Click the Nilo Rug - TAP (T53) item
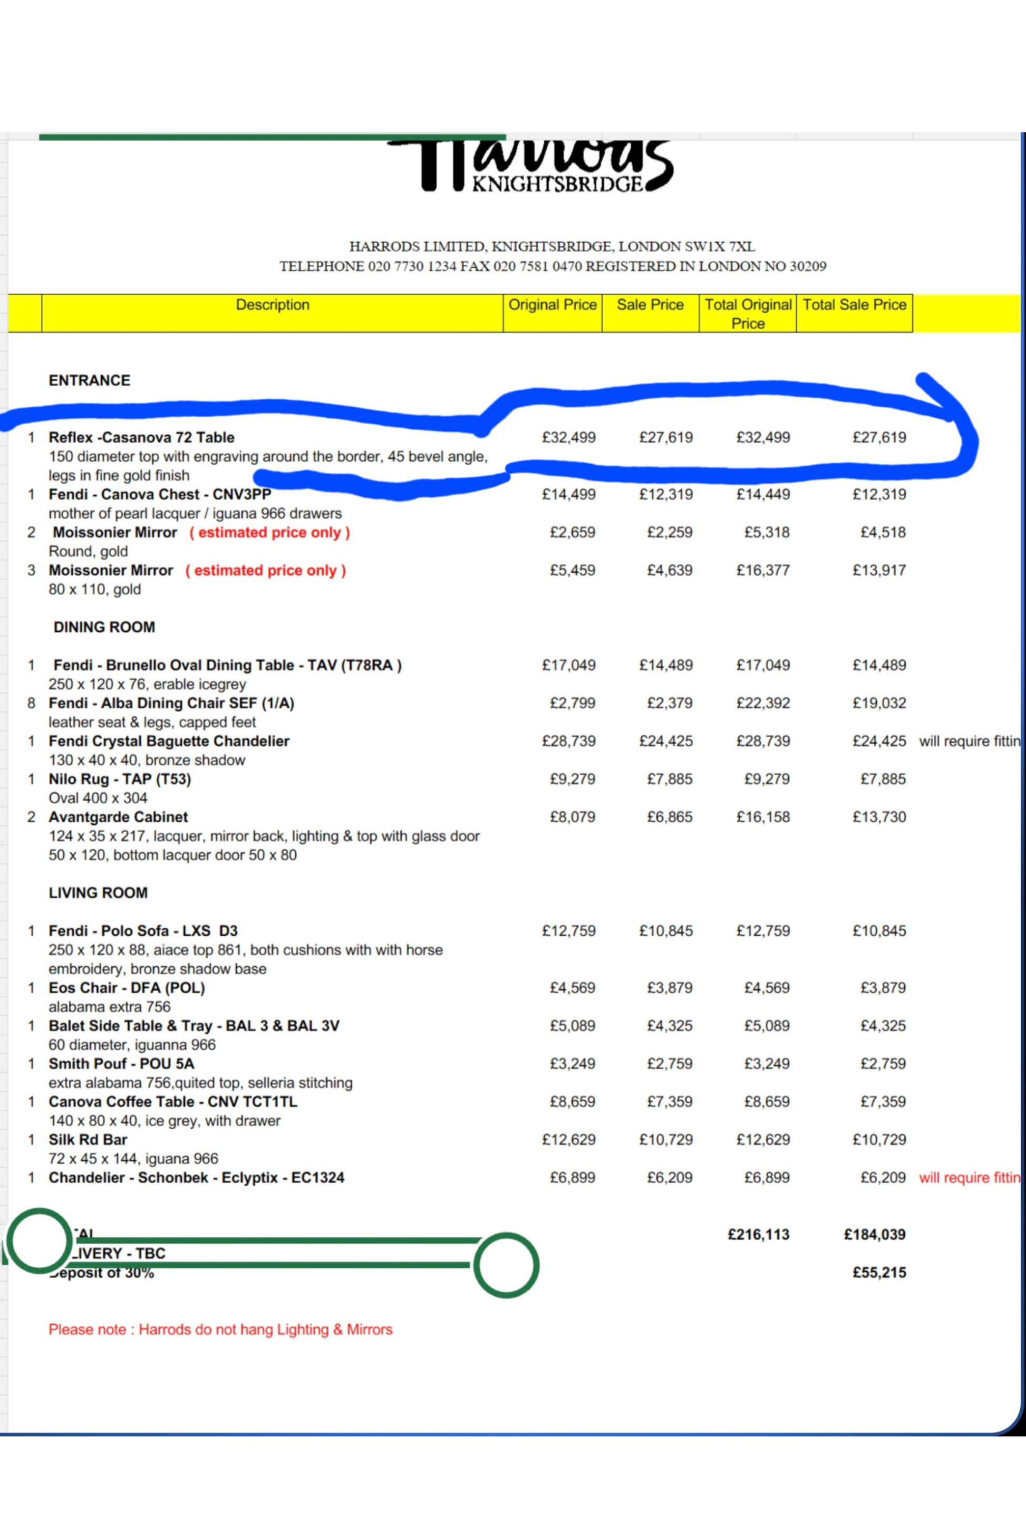Viewport: 1026px width, 1539px height. (120, 779)
